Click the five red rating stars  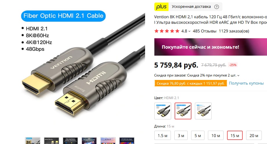point(167,31)
